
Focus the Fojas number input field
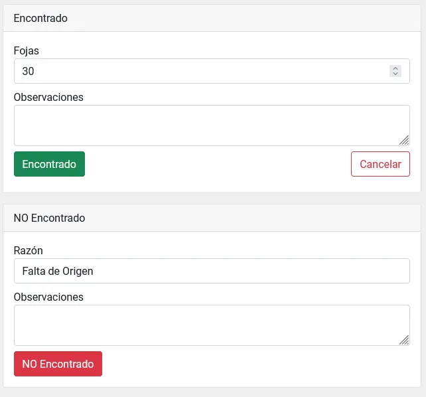[199, 71]
